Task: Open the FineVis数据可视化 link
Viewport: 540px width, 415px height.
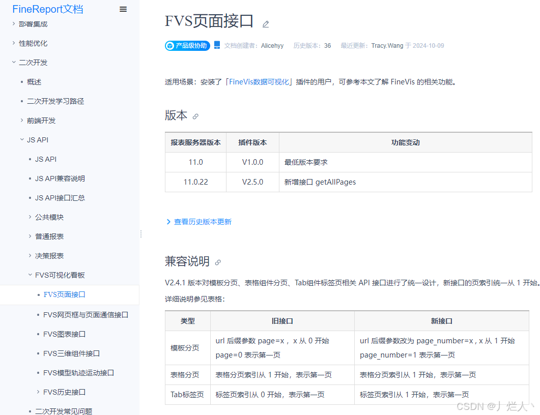Action: click(259, 82)
